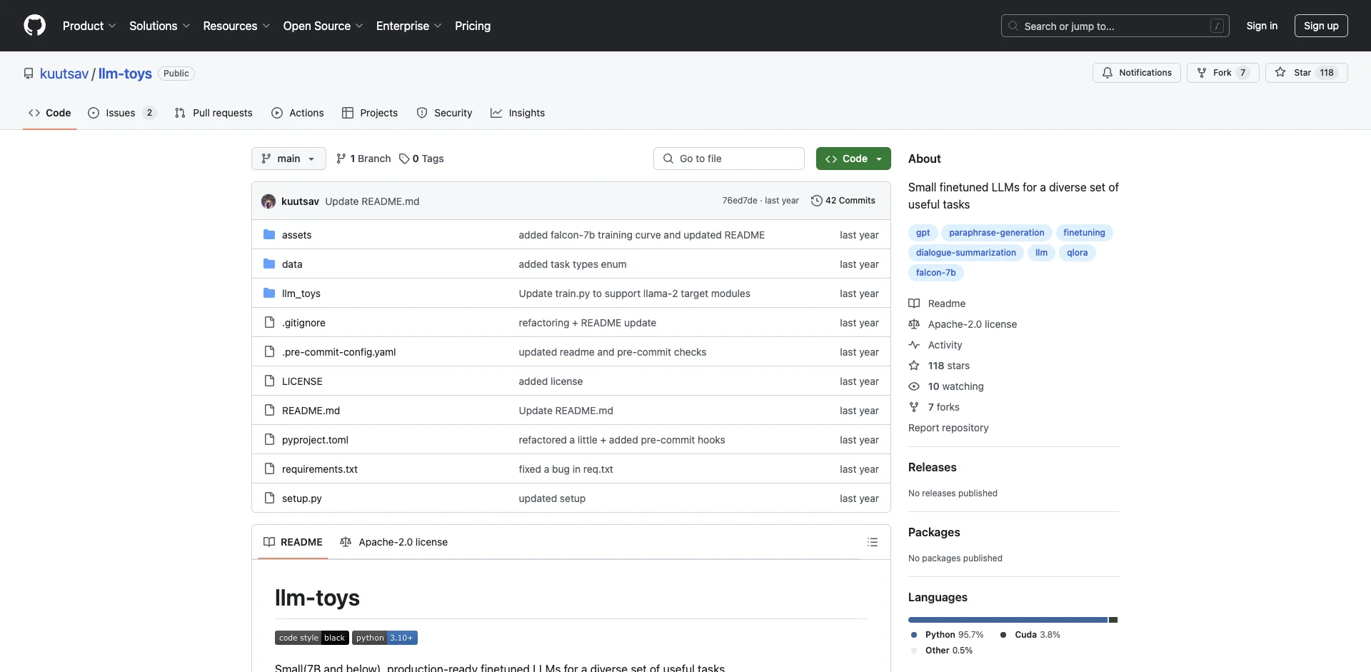The height and width of the screenshot is (672, 1371).
Task: Click the setup.py file icon
Action: point(269,498)
